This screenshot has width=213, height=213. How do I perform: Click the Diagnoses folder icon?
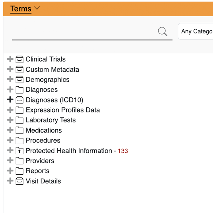(x=19, y=90)
